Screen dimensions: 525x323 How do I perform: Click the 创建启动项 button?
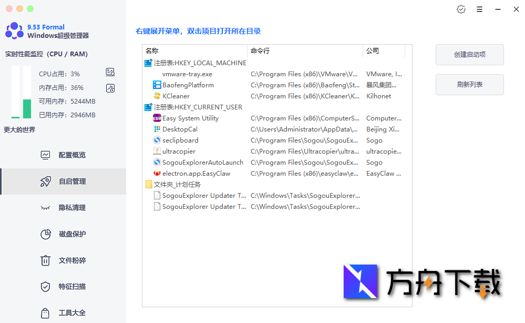[x=469, y=55]
